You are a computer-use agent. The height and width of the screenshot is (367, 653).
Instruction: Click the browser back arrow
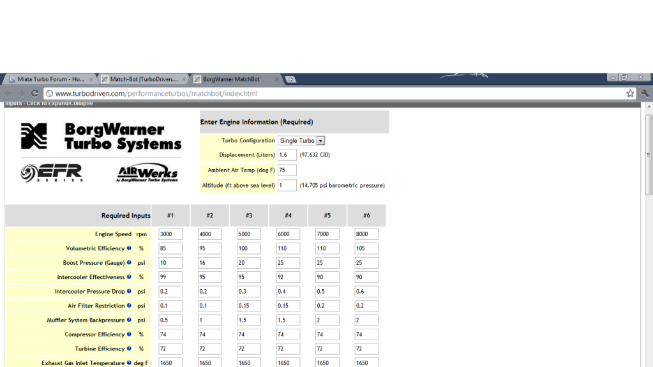8,93
